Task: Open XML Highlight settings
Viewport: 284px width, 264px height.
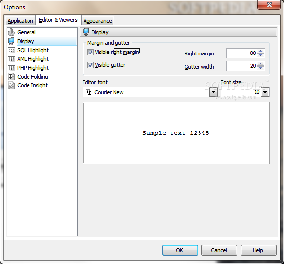Action: pyautogui.click(x=33, y=59)
